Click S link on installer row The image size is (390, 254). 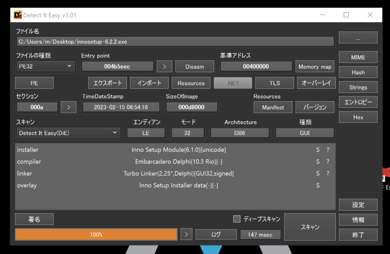pos(318,150)
